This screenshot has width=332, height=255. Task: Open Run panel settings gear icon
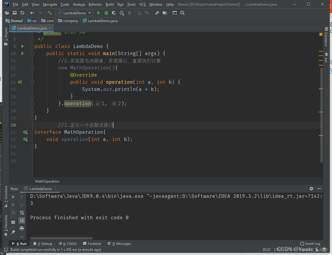coord(311,189)
